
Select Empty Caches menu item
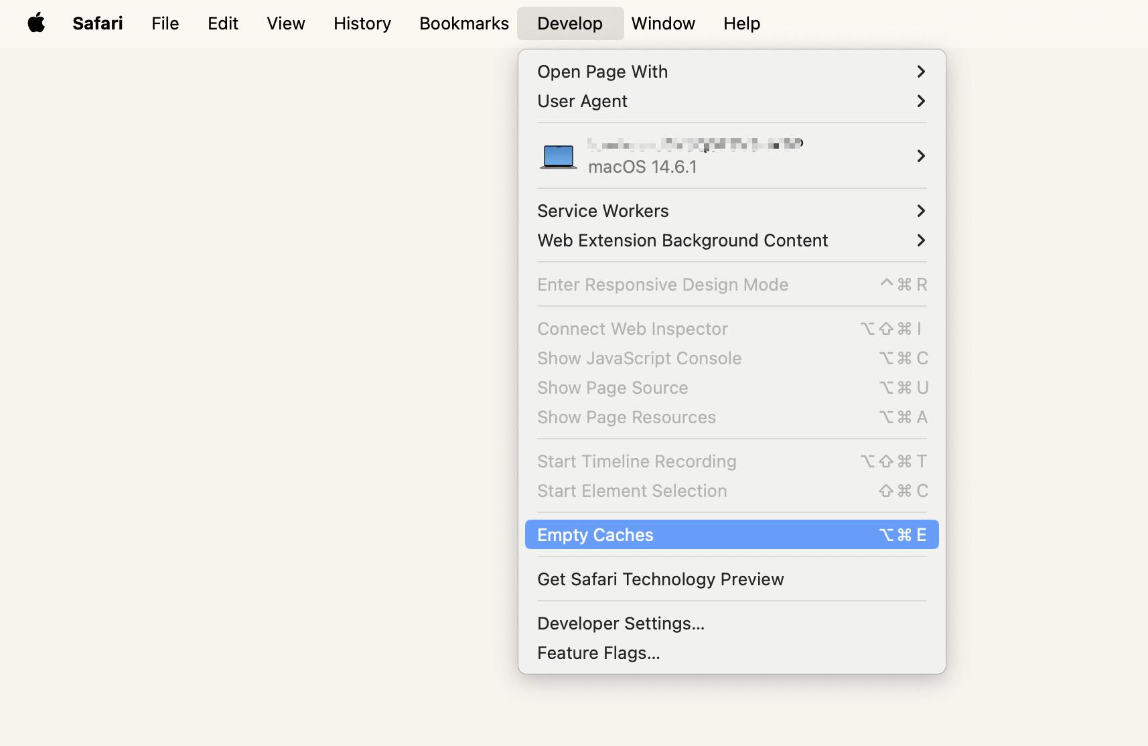tap(732, 535)
